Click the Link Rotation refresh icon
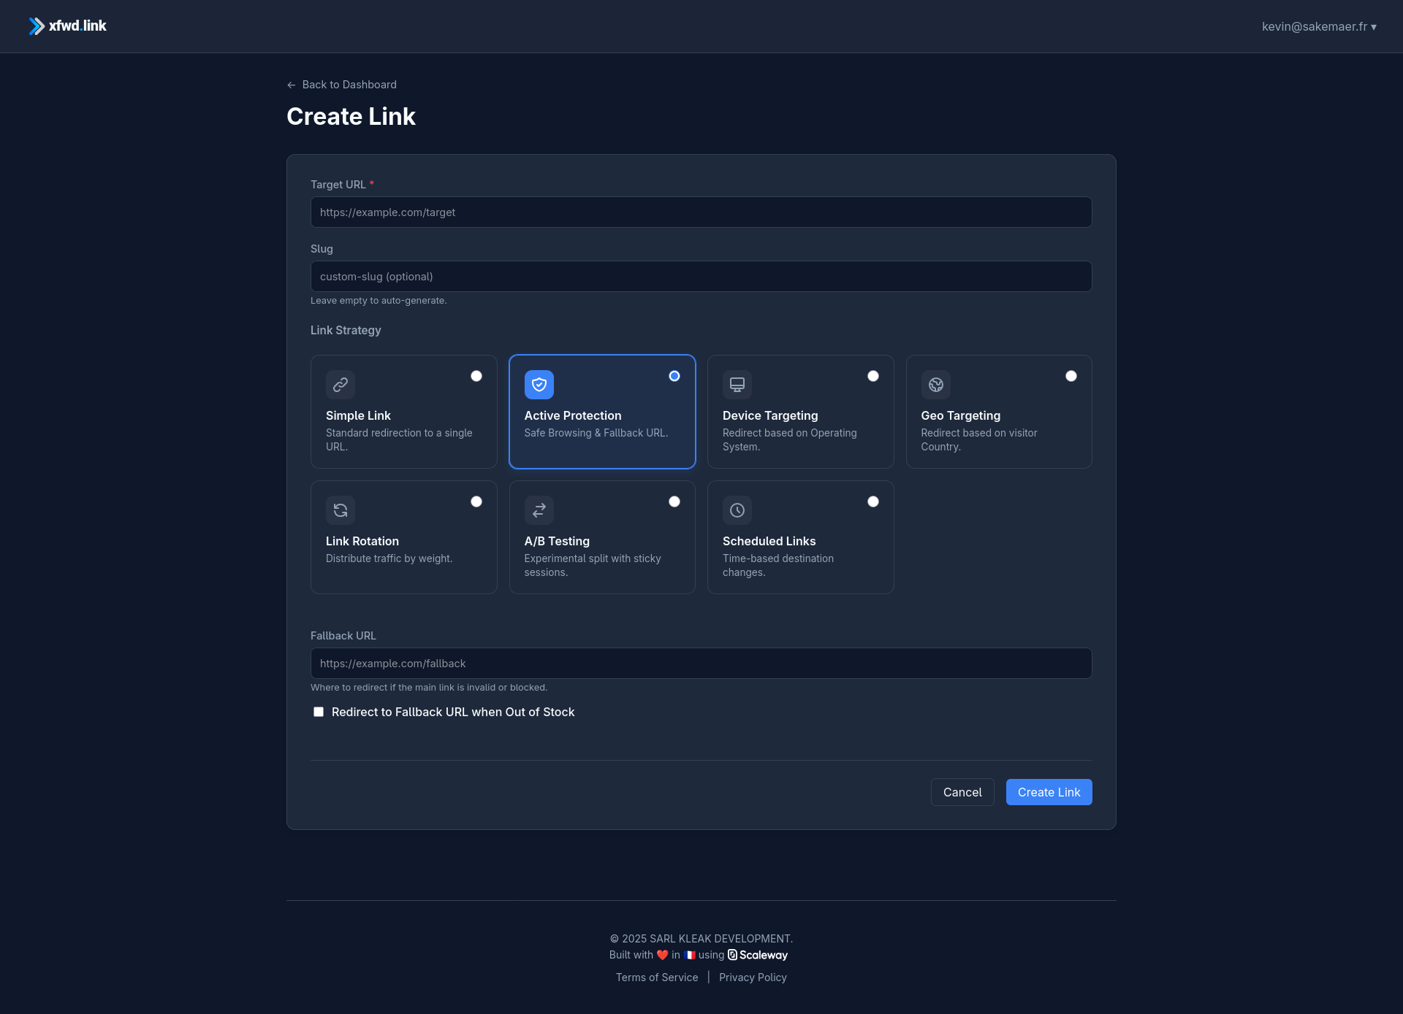Viewport: 1403px width, 1014px height. (x=341, y=510)
